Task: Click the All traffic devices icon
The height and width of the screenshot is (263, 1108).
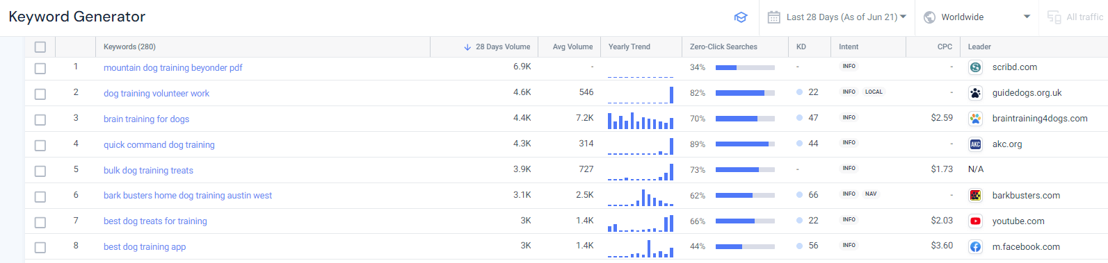Action: (x=1054, y=17)
